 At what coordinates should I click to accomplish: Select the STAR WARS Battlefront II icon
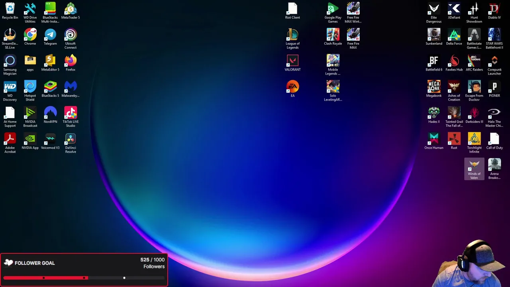click(494, 34)
